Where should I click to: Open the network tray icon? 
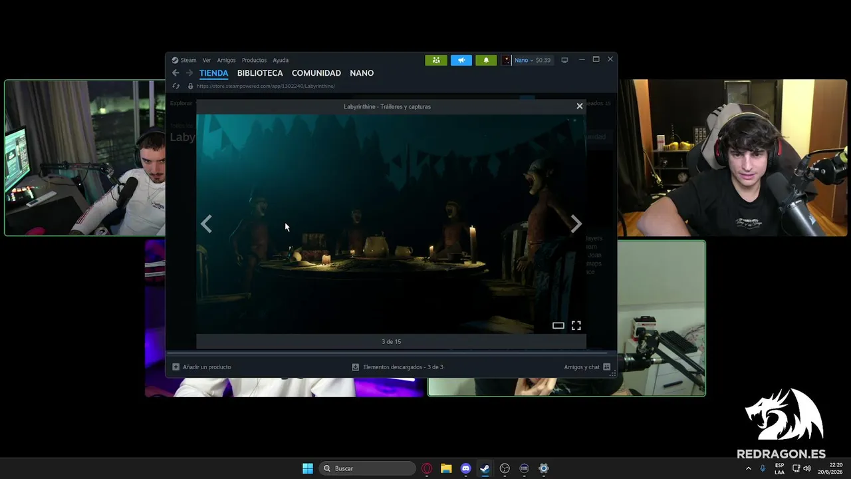tap(796, 468)
